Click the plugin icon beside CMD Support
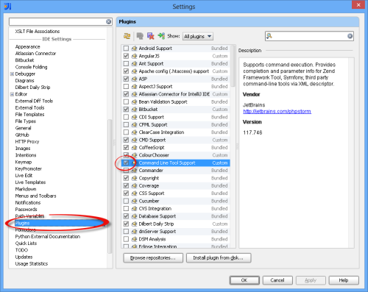The height and width of the screenshot is (292, 368). pyautogui.click(x=134, y=140)
